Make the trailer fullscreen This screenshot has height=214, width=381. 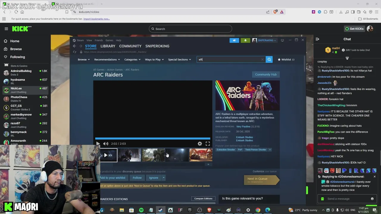[208, 144]
